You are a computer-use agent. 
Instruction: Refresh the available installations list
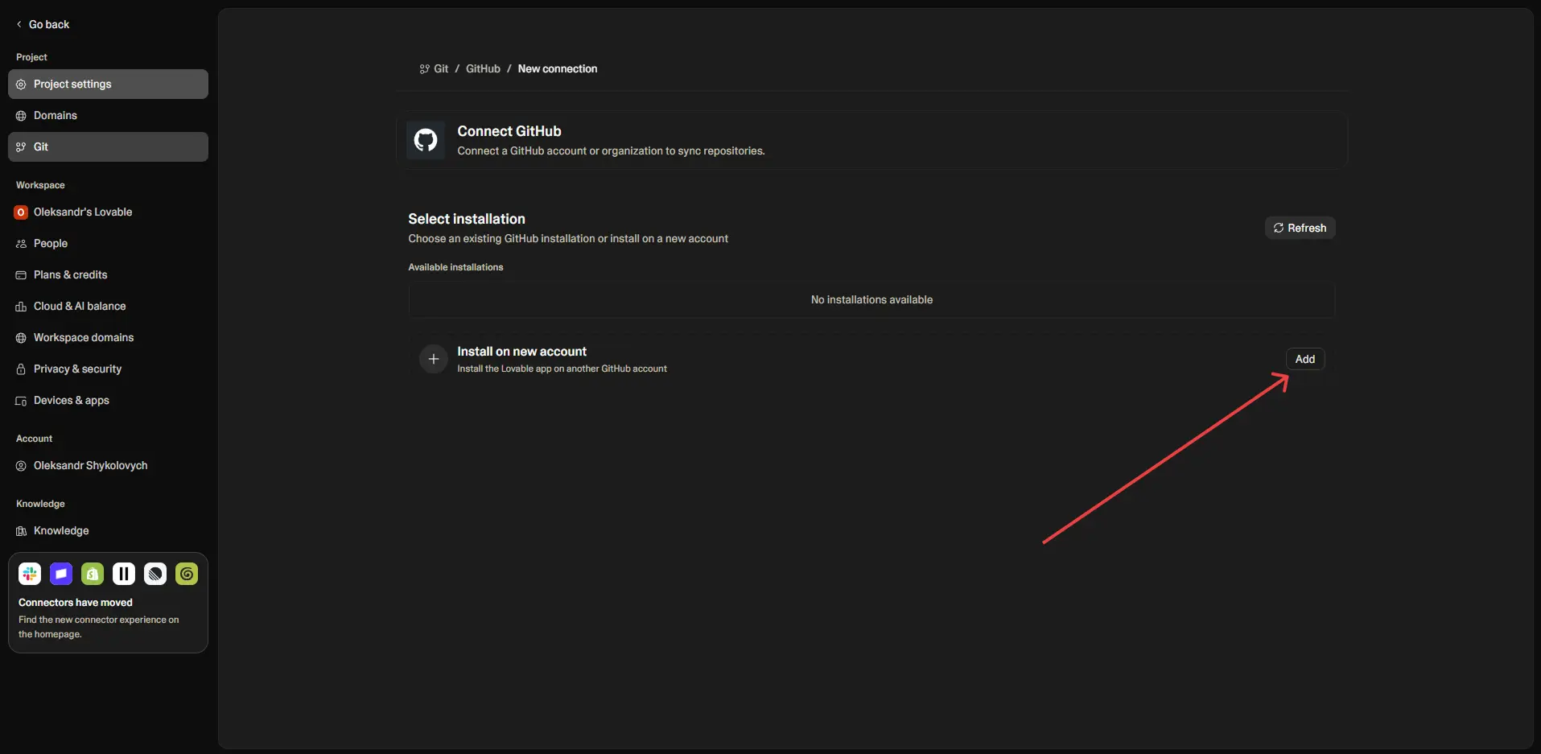[x=1300, y=228]
